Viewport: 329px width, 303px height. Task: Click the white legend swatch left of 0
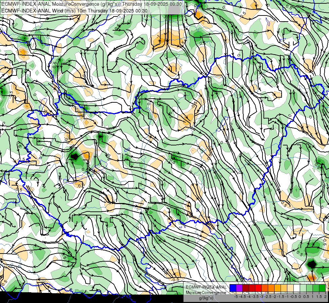point(297,288)
